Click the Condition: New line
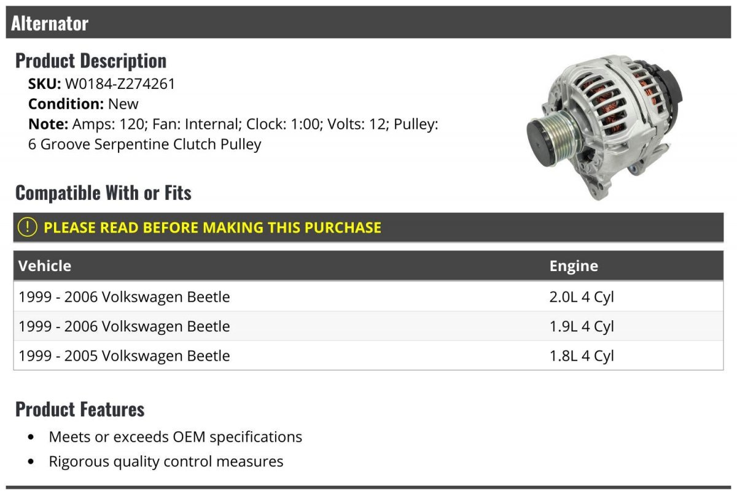This screenshot has width=737, height=495. 84,104
